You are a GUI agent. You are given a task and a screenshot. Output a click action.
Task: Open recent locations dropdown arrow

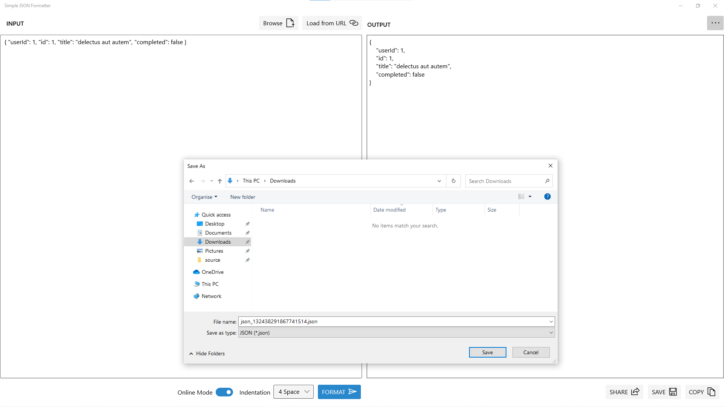[212, 181]
